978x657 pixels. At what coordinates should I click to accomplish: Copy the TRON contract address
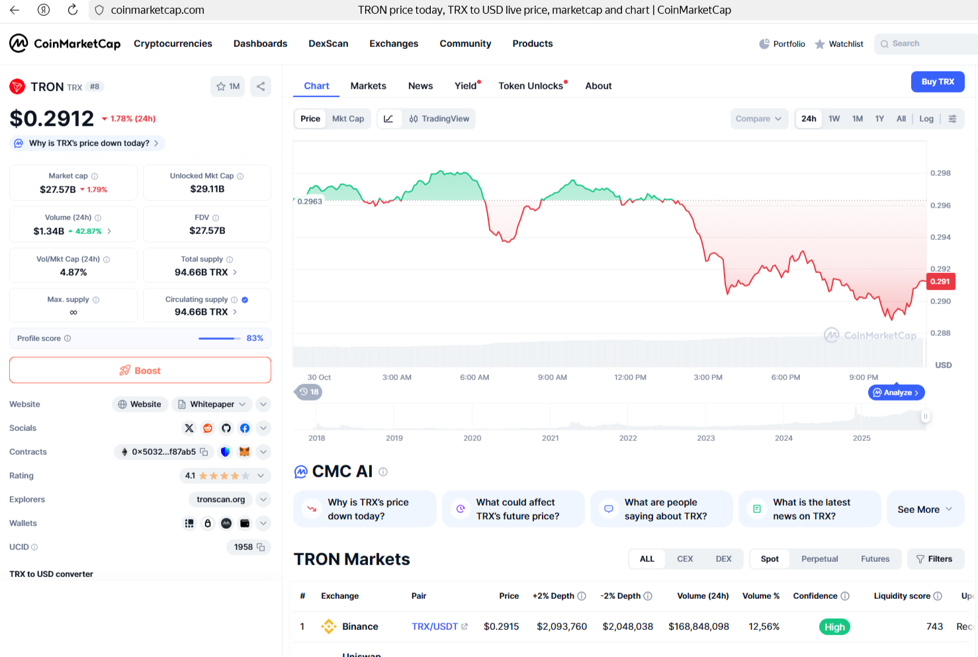[x=204, y=451]
